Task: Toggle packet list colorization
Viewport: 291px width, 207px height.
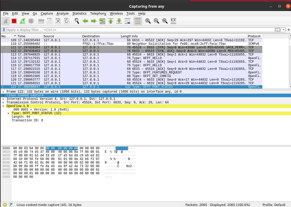Action: [138, 21]
